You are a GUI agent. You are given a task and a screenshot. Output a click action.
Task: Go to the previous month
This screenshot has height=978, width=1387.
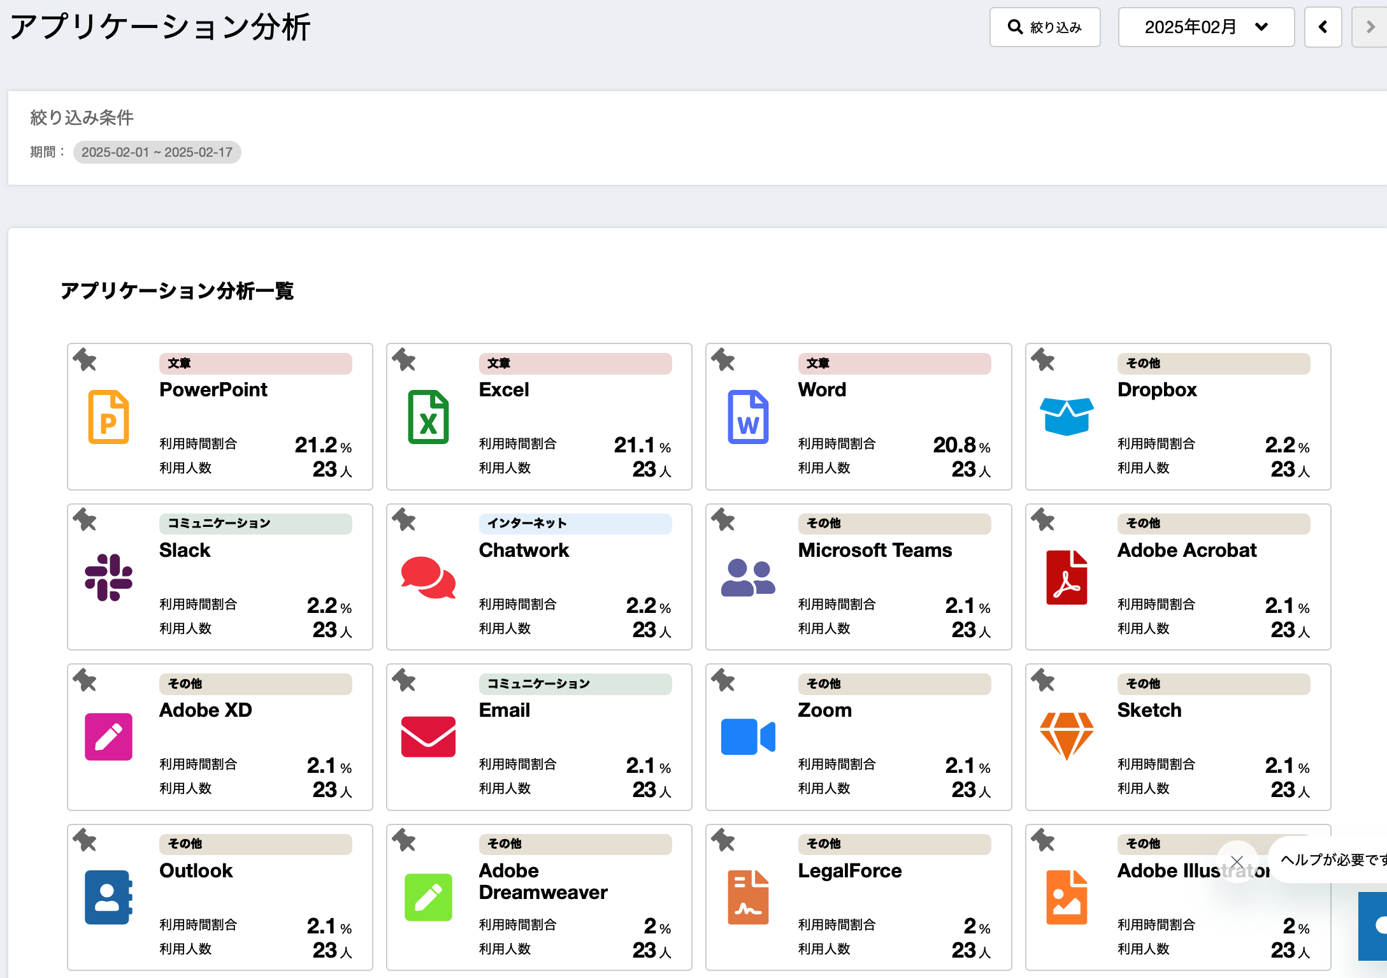coord(1323,27)
